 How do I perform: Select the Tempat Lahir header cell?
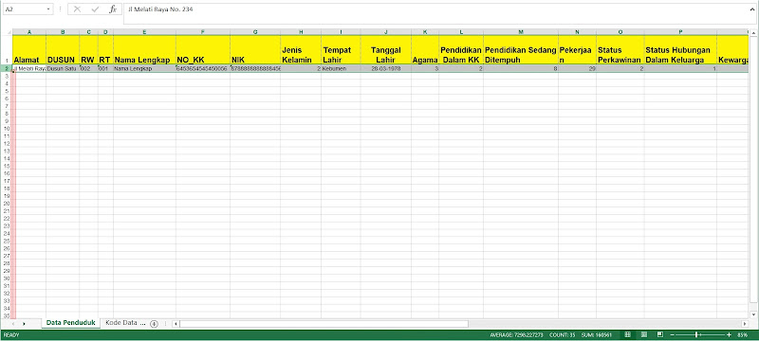point(341,50)
